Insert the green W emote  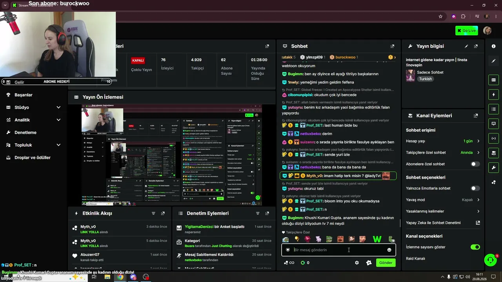pos(377,239)
